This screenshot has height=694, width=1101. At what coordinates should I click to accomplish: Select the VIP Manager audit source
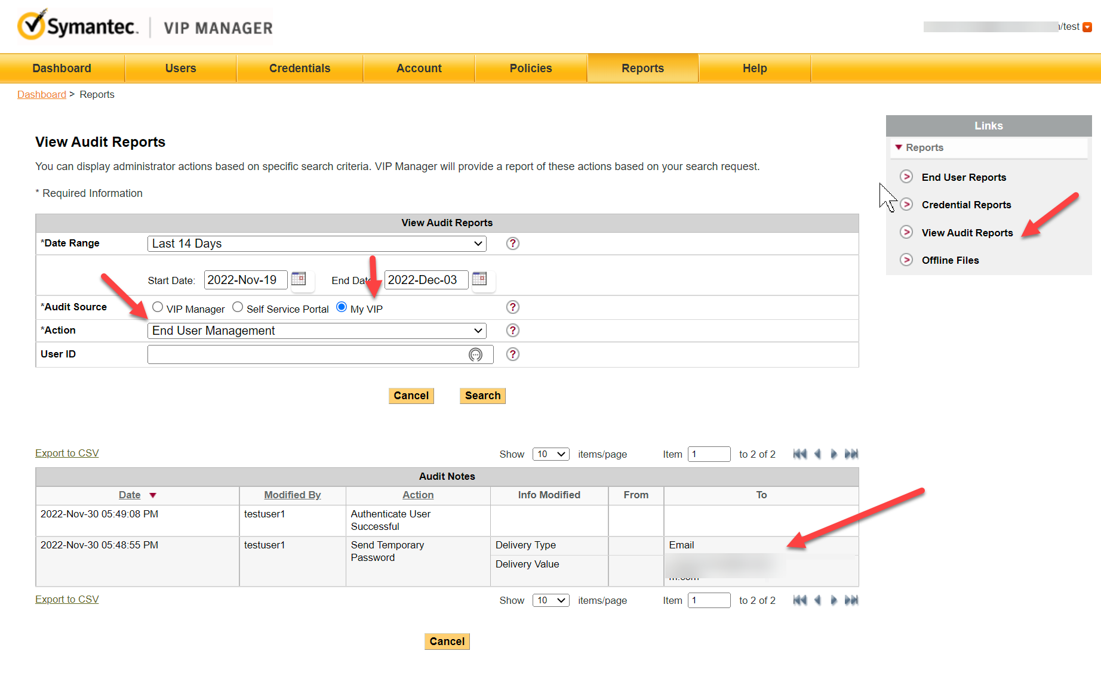point(158,307)
